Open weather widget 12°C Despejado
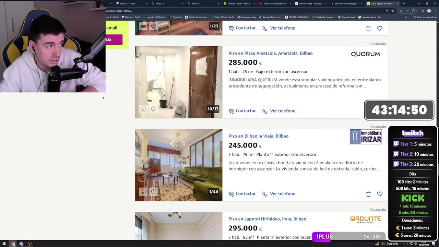 tap(387, 244)
